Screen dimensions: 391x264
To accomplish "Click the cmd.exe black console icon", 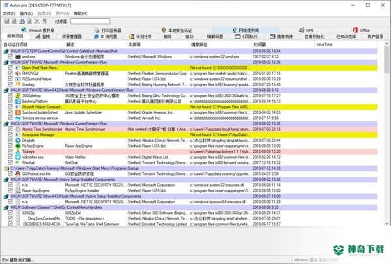I will click(18, 57).
